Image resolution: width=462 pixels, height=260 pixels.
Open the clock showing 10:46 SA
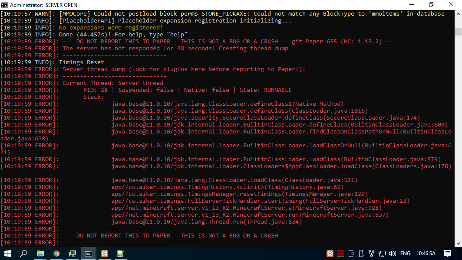[x=426, y=253]
